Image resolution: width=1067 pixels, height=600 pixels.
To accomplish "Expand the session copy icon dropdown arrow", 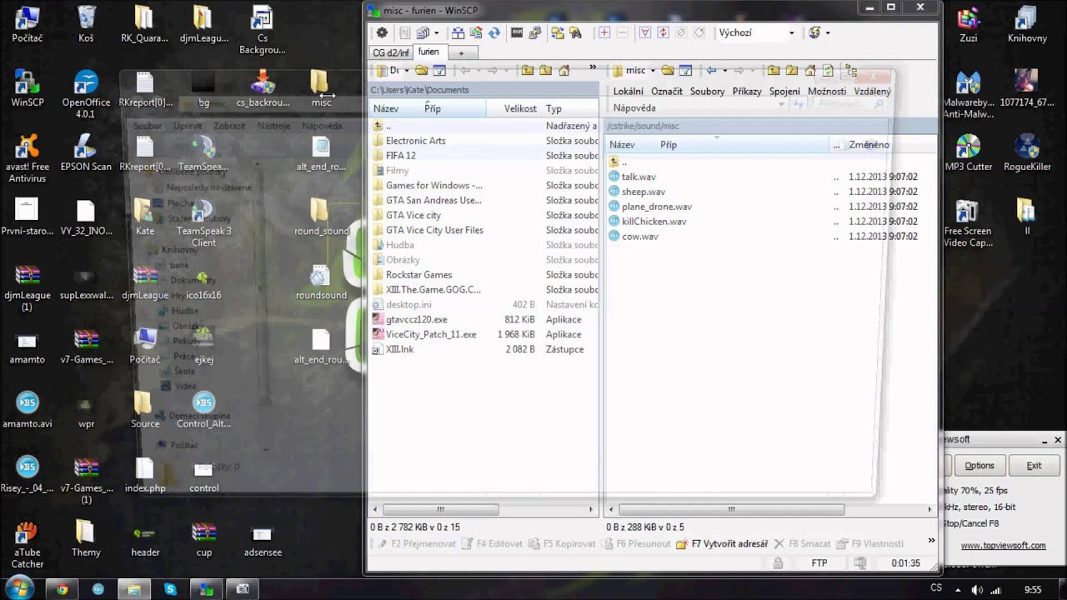I will point(436,32).
